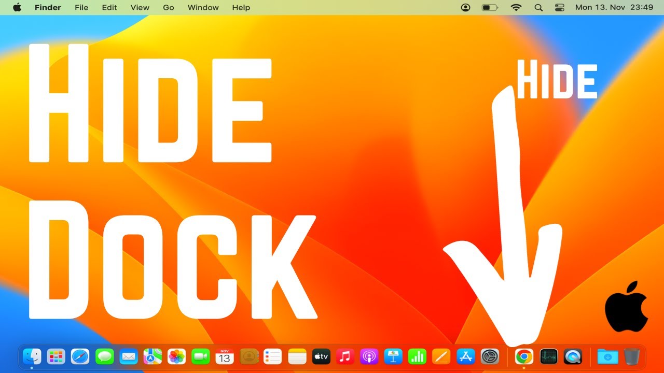Image resolution: width=664 pixels, height=373 pixels.
Task: Switch to Google Chrome in the Dock
Action: [524, 356]
